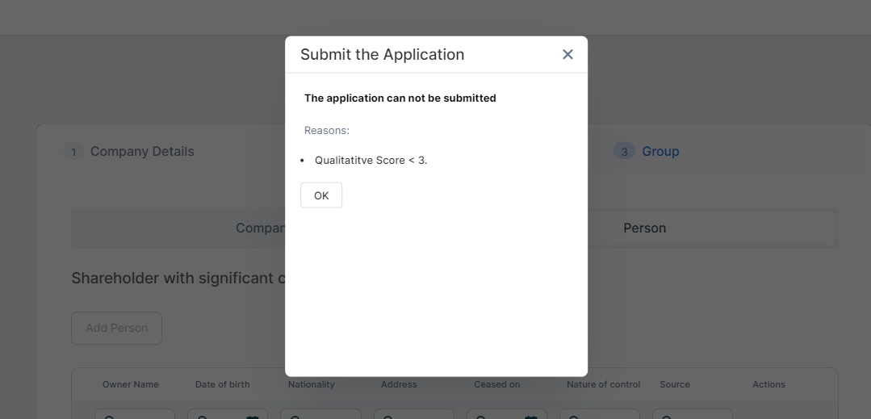Open the Group step

(x=660, y=151)
